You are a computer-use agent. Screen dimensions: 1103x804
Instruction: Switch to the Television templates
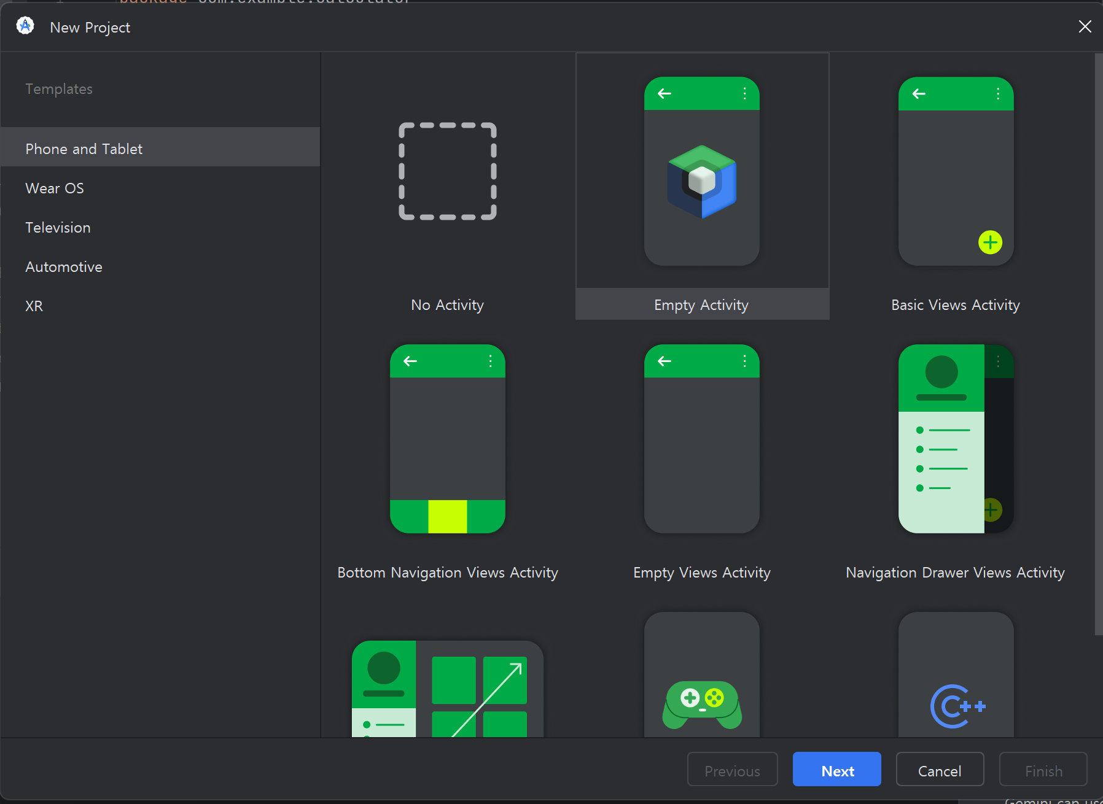(x=160, y=228)
